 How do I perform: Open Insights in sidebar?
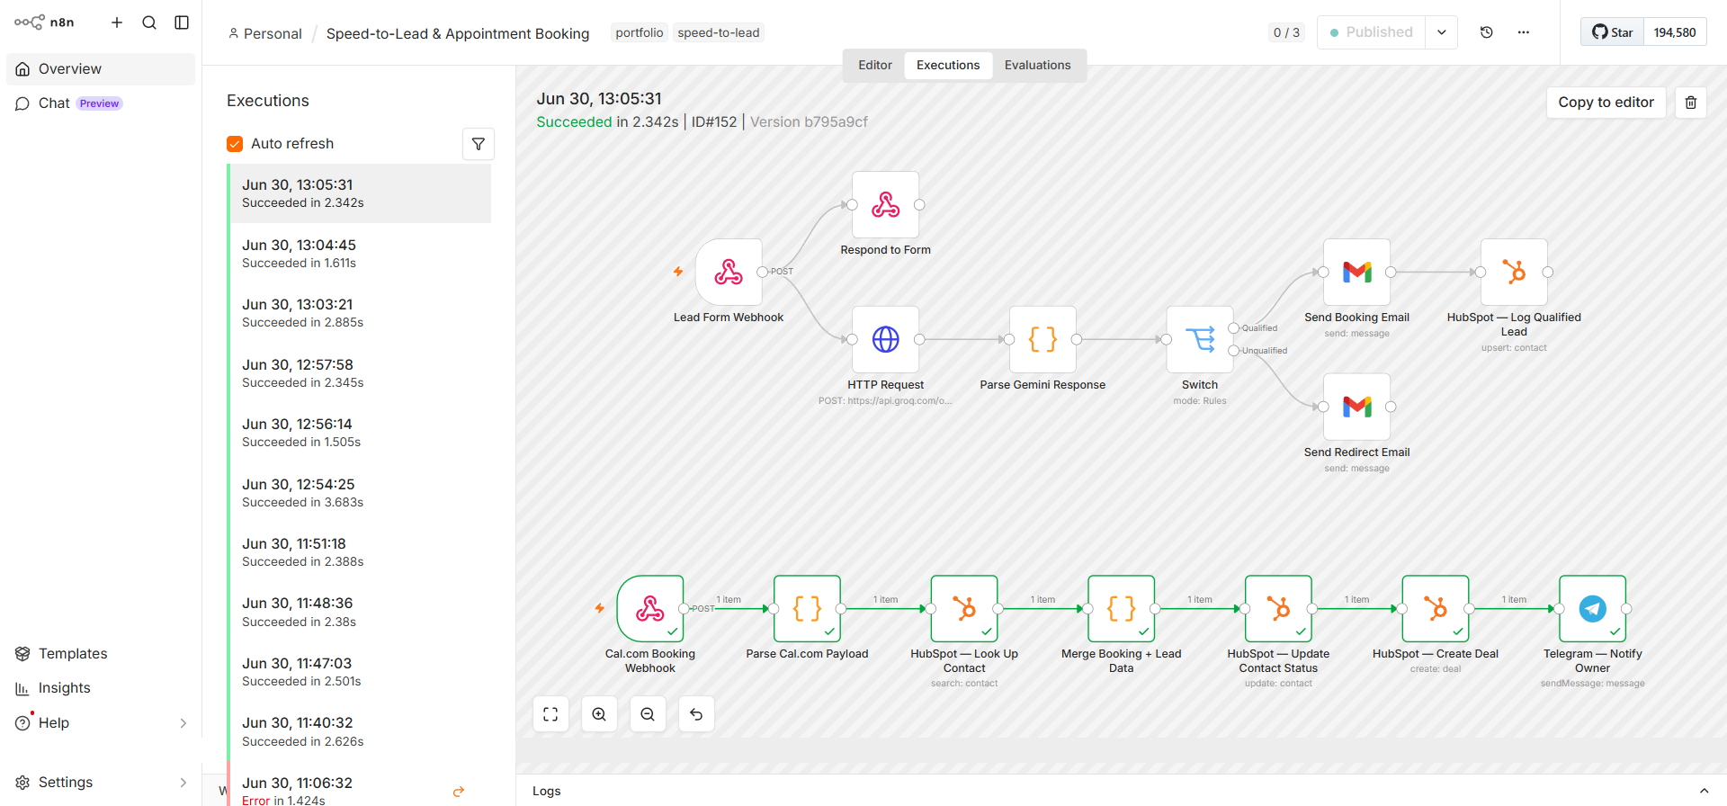coord(101,688)
